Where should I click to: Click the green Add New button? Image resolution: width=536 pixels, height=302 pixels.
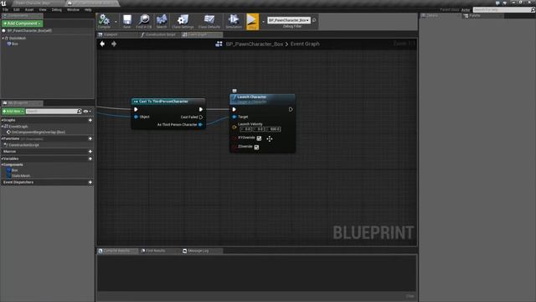(x=13, y=112)
